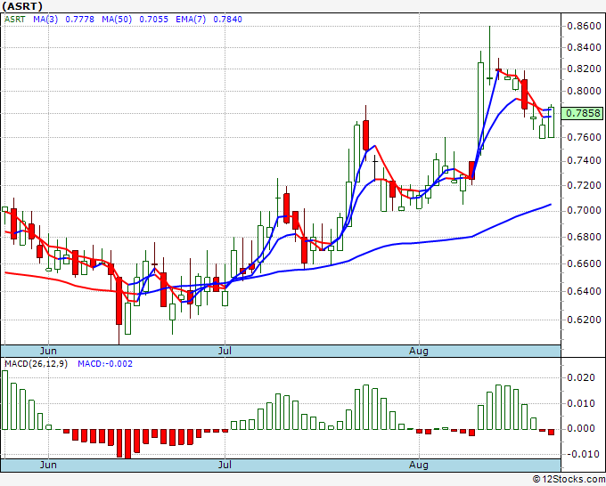Image resolution: width=606 pixels, height=486 pixels.
Task: Click the 0.8400 price axis label
Action: [584, 48]
